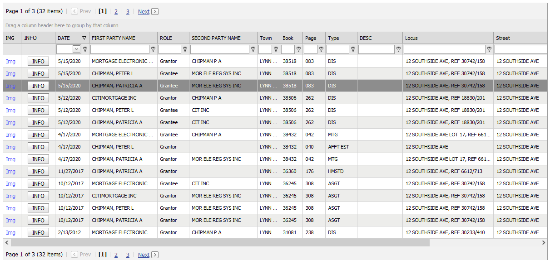Screen dimensions: 550x260
Task: Click INFO button in highlighted Chipman, Patricia A row
Action: click(x=38, y=86)
